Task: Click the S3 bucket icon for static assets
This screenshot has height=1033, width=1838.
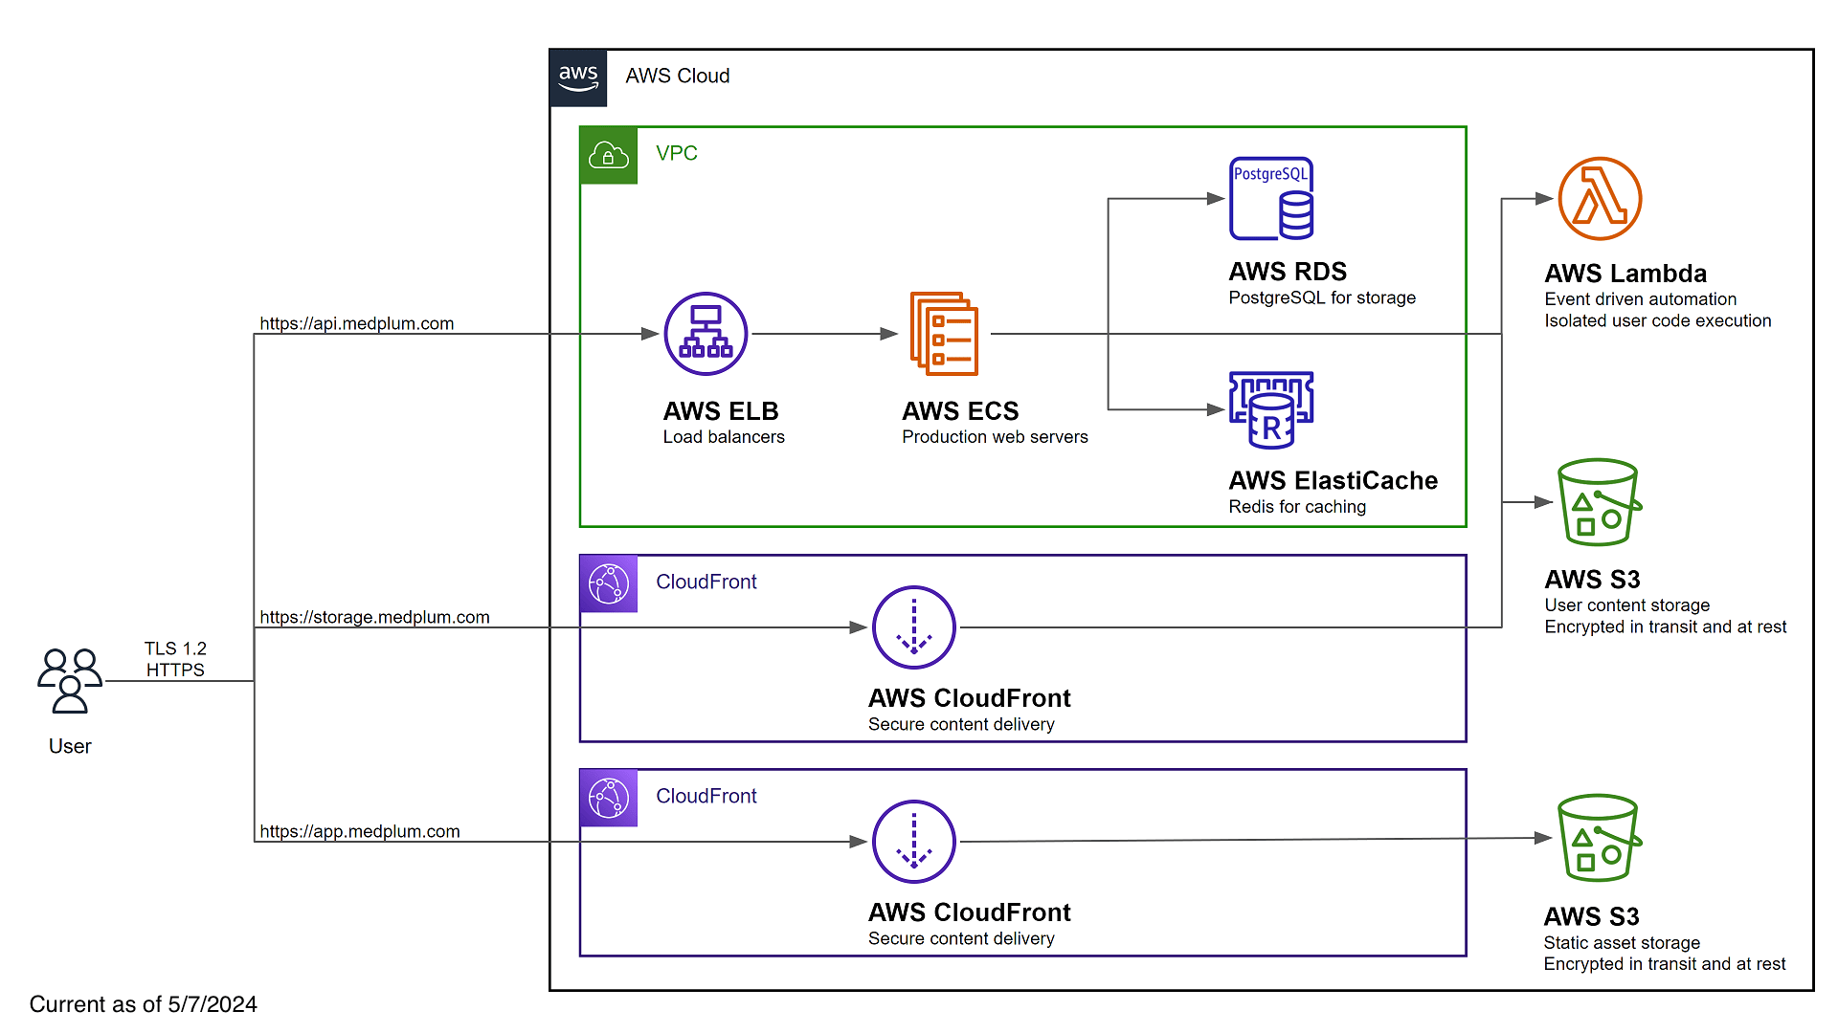Action: click(1600, 838)
